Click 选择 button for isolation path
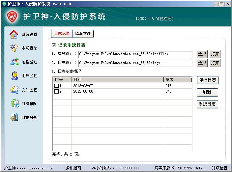This screenshot has width=232, height=172. pyautogui.click(x=202, y=54)
